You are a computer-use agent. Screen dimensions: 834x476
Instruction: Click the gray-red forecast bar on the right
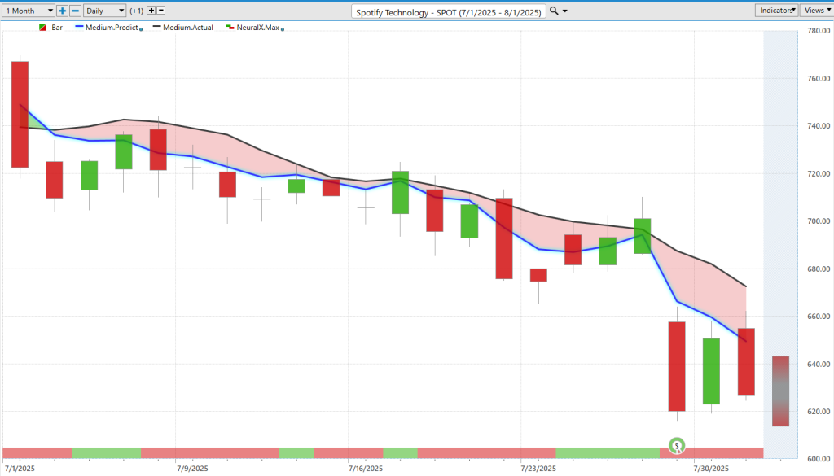click(780, 391)
